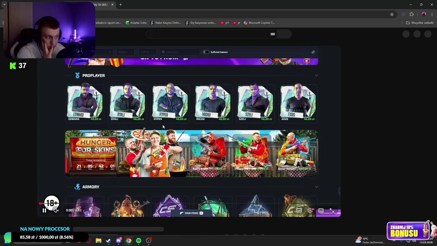Open Discord from the taskbar
The width and height of the screenshot is (437, 246).
(x=118, y=241)
